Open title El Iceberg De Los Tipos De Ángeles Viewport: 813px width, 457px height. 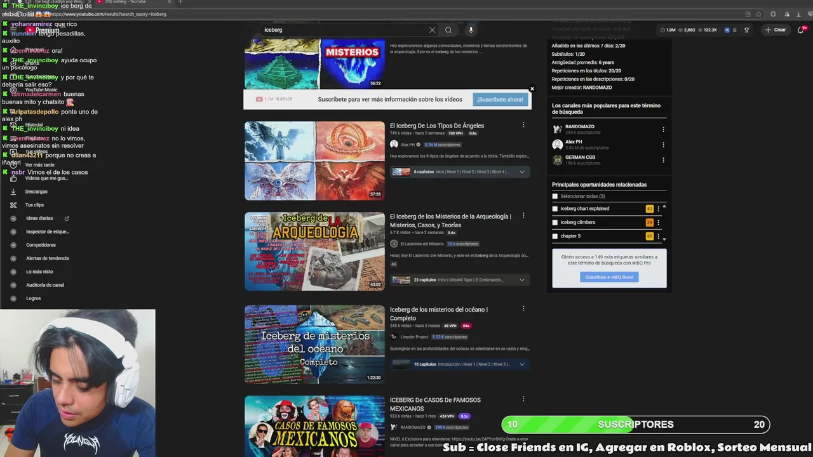pyautogui.click(x=437, y=126)
